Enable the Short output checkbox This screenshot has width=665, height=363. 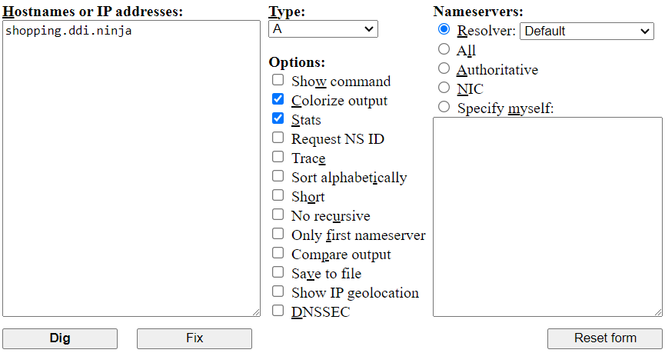click(x=278, y=196)
